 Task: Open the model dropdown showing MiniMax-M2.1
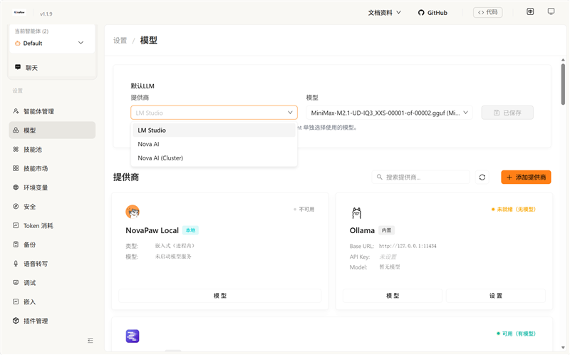coord(389,113)
